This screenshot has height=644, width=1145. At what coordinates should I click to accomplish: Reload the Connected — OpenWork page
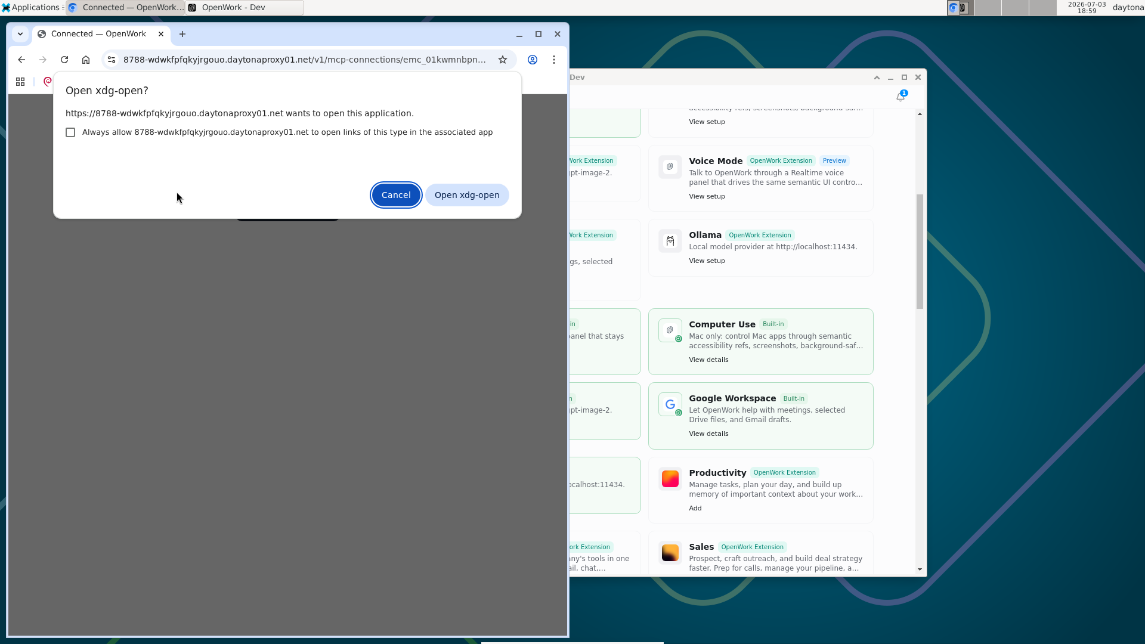[x=64, y=60]
